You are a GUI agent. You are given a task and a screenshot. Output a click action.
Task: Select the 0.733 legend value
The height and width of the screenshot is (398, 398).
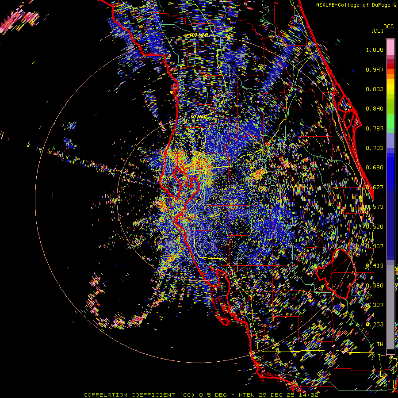(375, 148)
